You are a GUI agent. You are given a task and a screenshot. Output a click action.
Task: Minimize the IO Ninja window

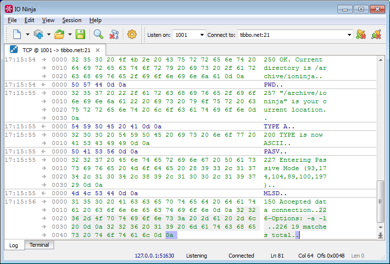[x=345, y=9]
